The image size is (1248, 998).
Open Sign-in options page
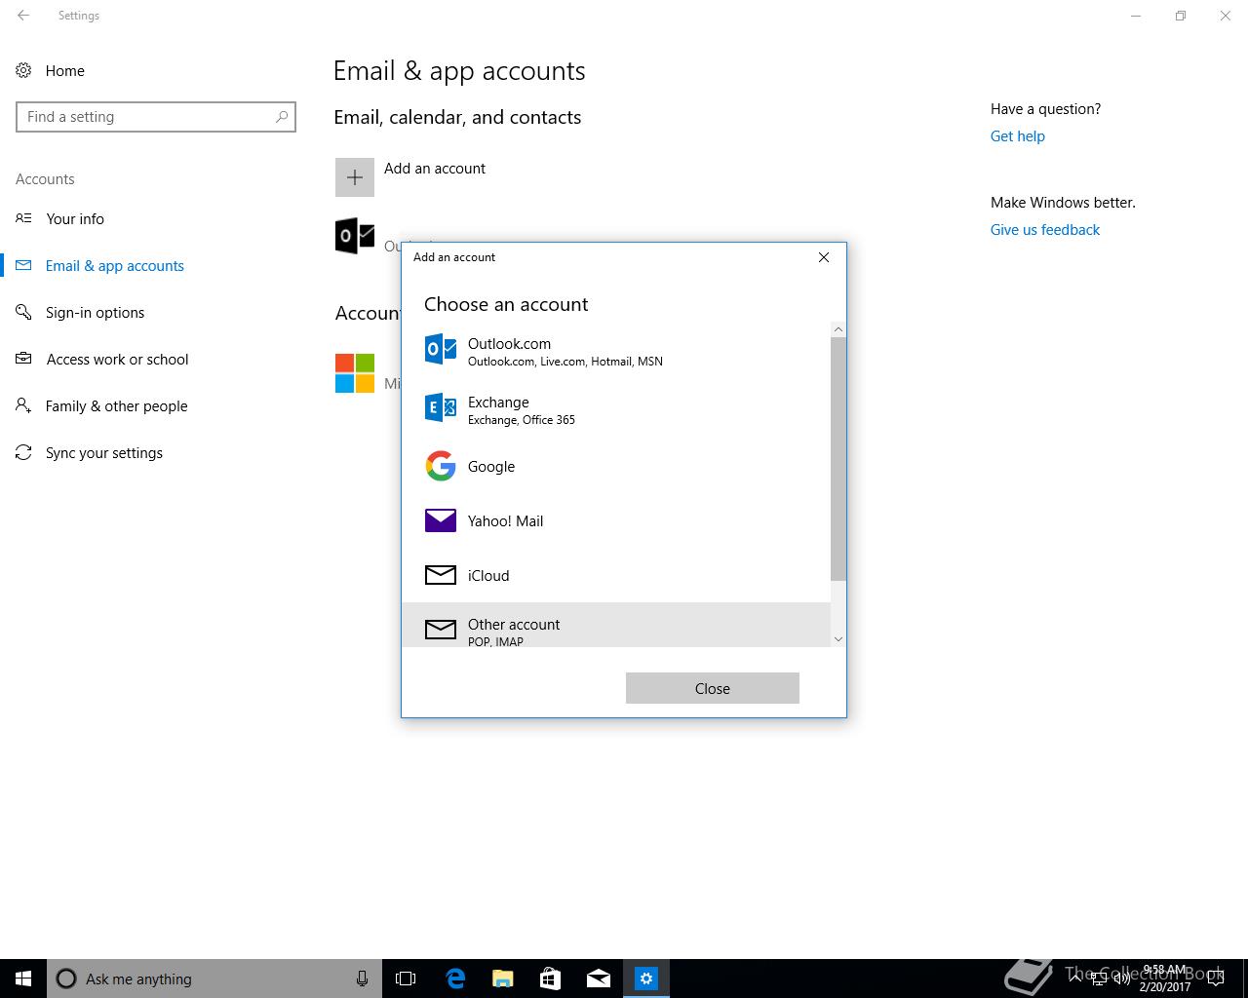click(96, 313)
